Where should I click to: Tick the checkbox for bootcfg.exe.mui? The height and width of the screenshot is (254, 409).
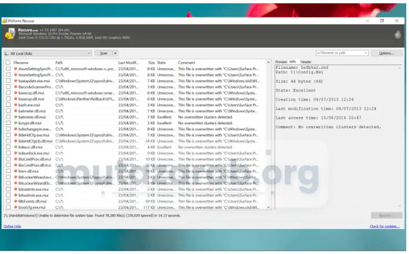coord(8,207)
